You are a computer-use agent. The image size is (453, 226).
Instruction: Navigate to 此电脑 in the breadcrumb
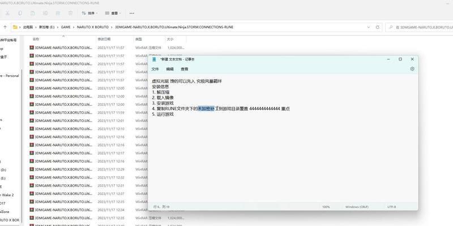point(28,27)
